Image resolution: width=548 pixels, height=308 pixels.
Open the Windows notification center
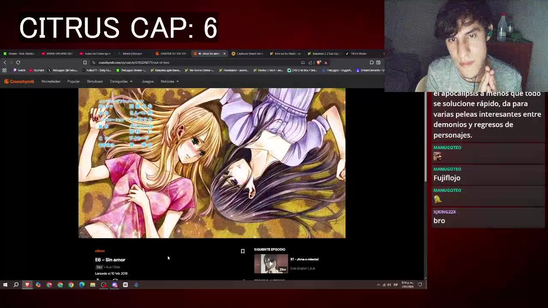click(x=420, y=285)
